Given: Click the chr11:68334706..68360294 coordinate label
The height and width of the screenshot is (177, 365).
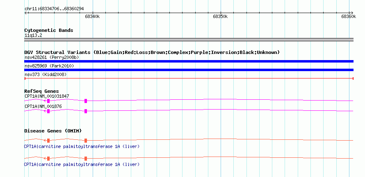Looking at the screenshot, I should click(54, 9).
